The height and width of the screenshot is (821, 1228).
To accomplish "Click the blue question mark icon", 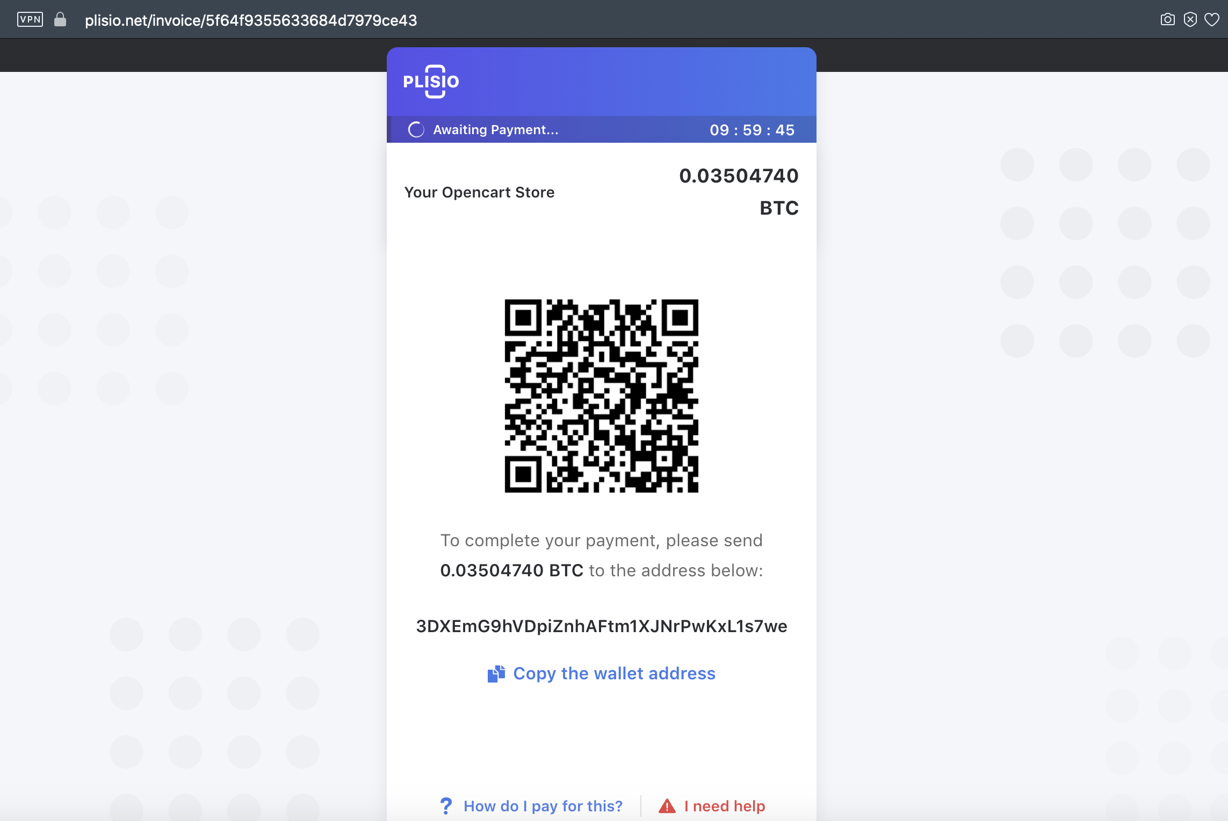I will 446,806.
